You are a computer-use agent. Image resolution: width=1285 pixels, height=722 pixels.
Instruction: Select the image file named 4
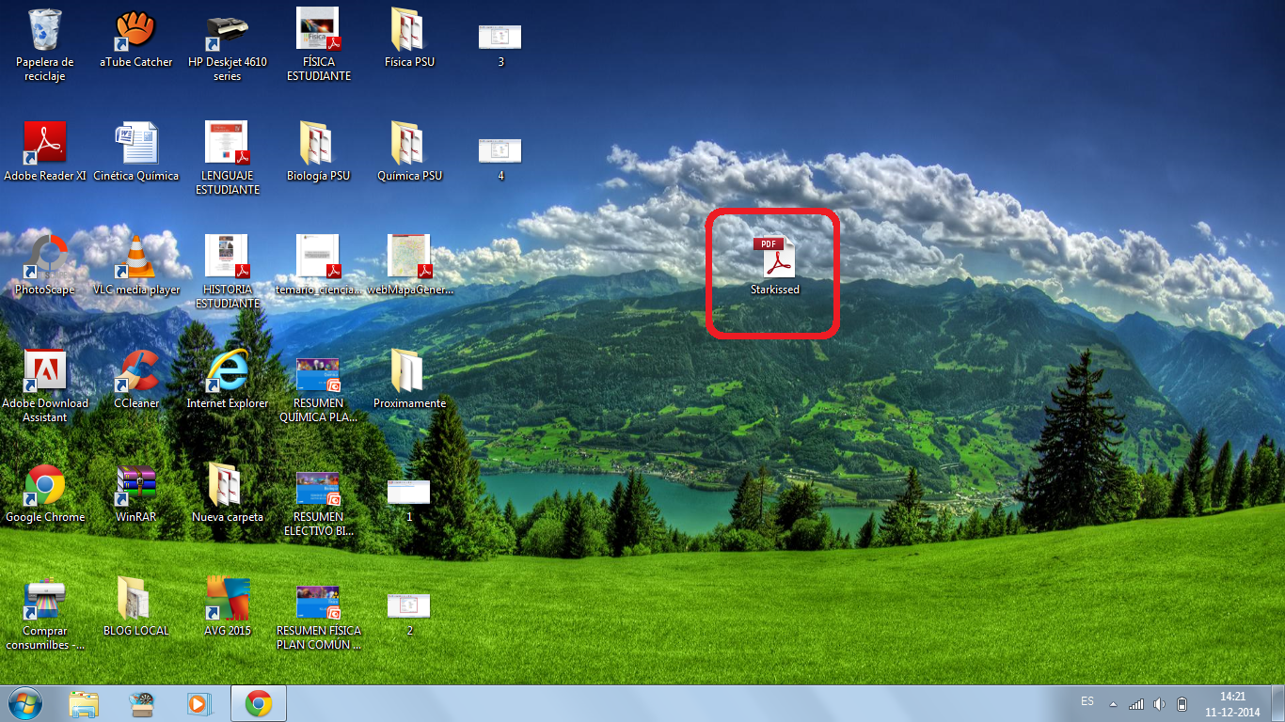point(500,158)
